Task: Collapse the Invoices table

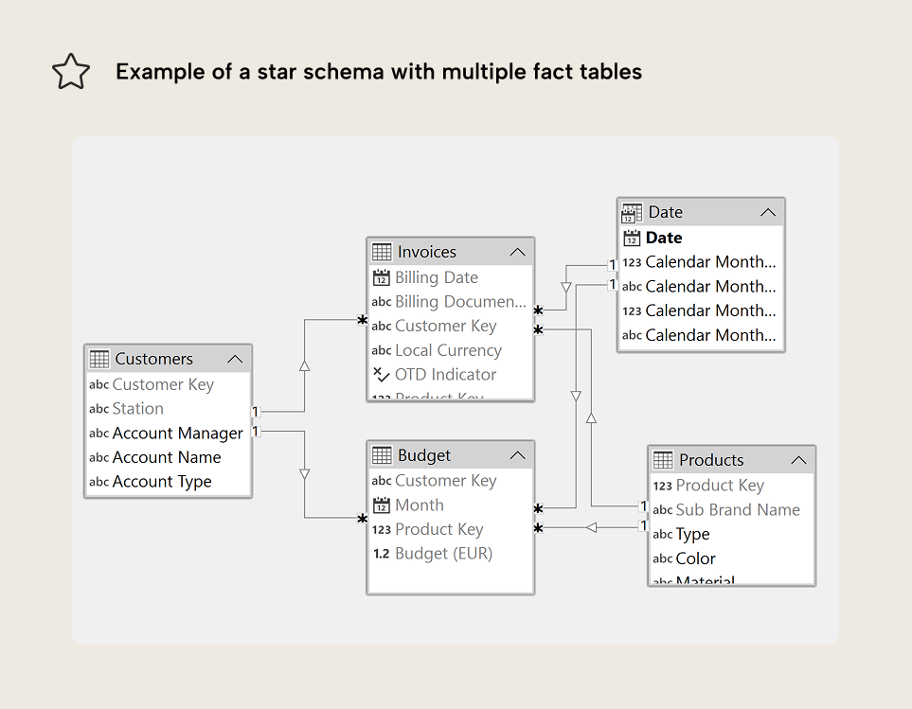Action: click(519, 251)
